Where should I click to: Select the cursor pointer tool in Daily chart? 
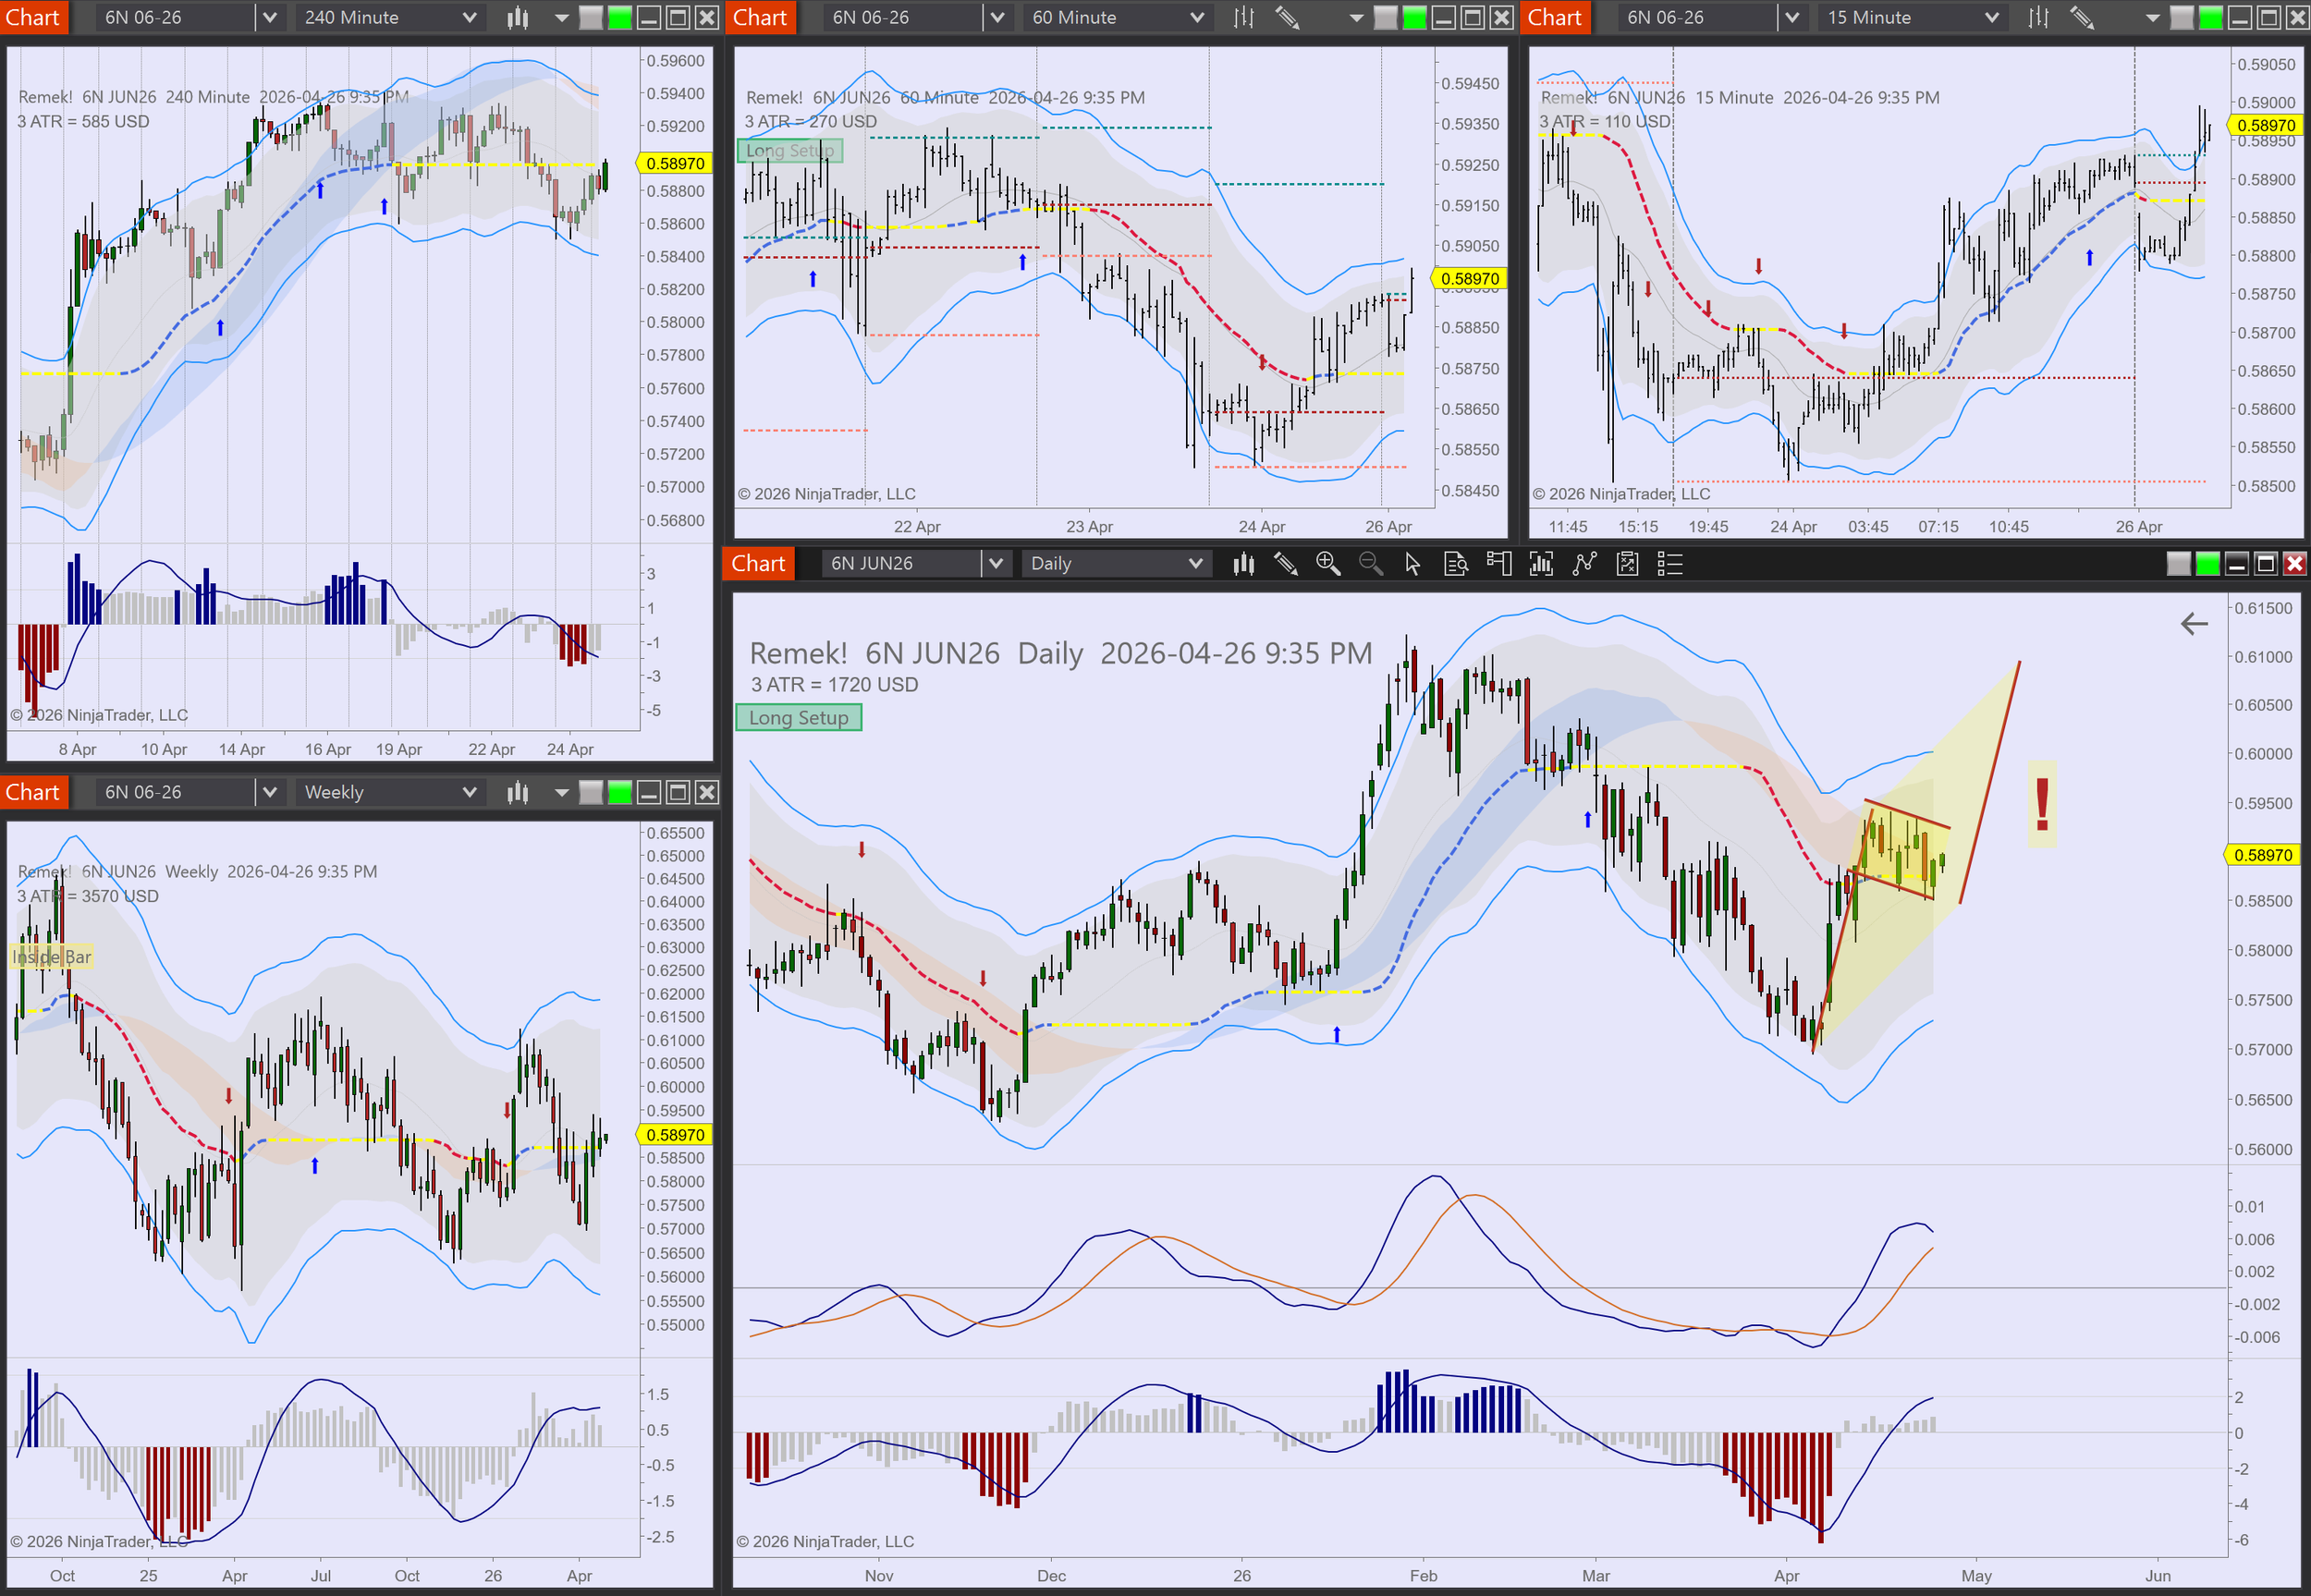click(1412, 564)
